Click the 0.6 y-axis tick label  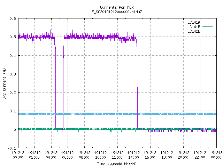[x=13, y=18]
